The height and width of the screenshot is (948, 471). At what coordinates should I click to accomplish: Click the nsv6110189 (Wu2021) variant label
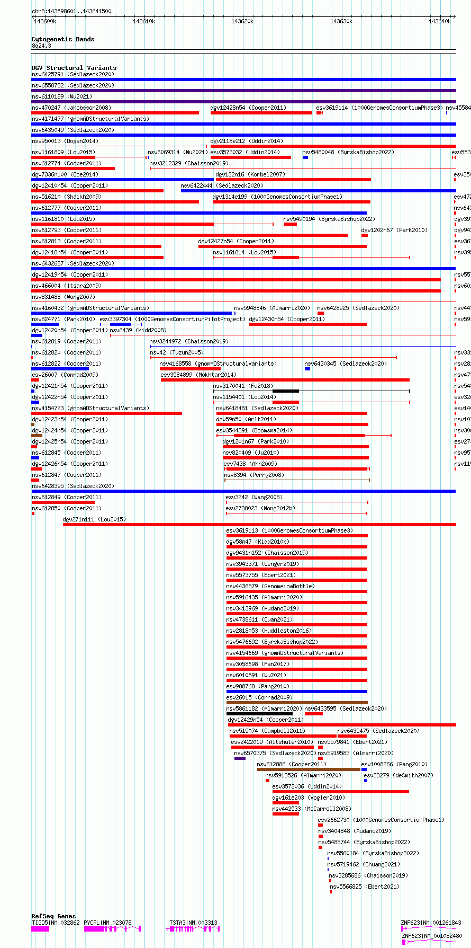pos(61,96)
